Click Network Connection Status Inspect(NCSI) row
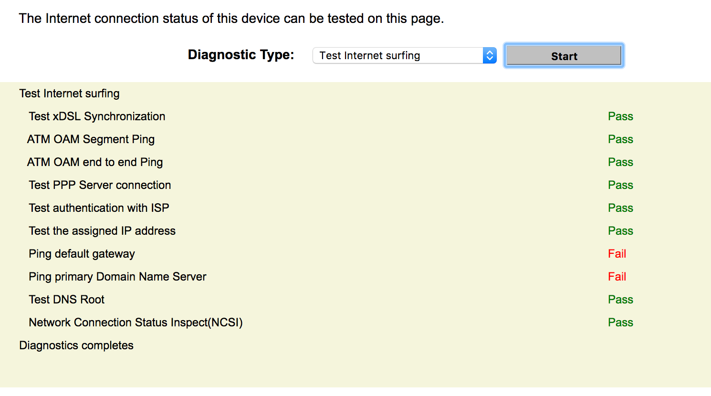Image resolution: width=711 pixels, height=396 pixels. pyautogui.click(x=136, y=323)
